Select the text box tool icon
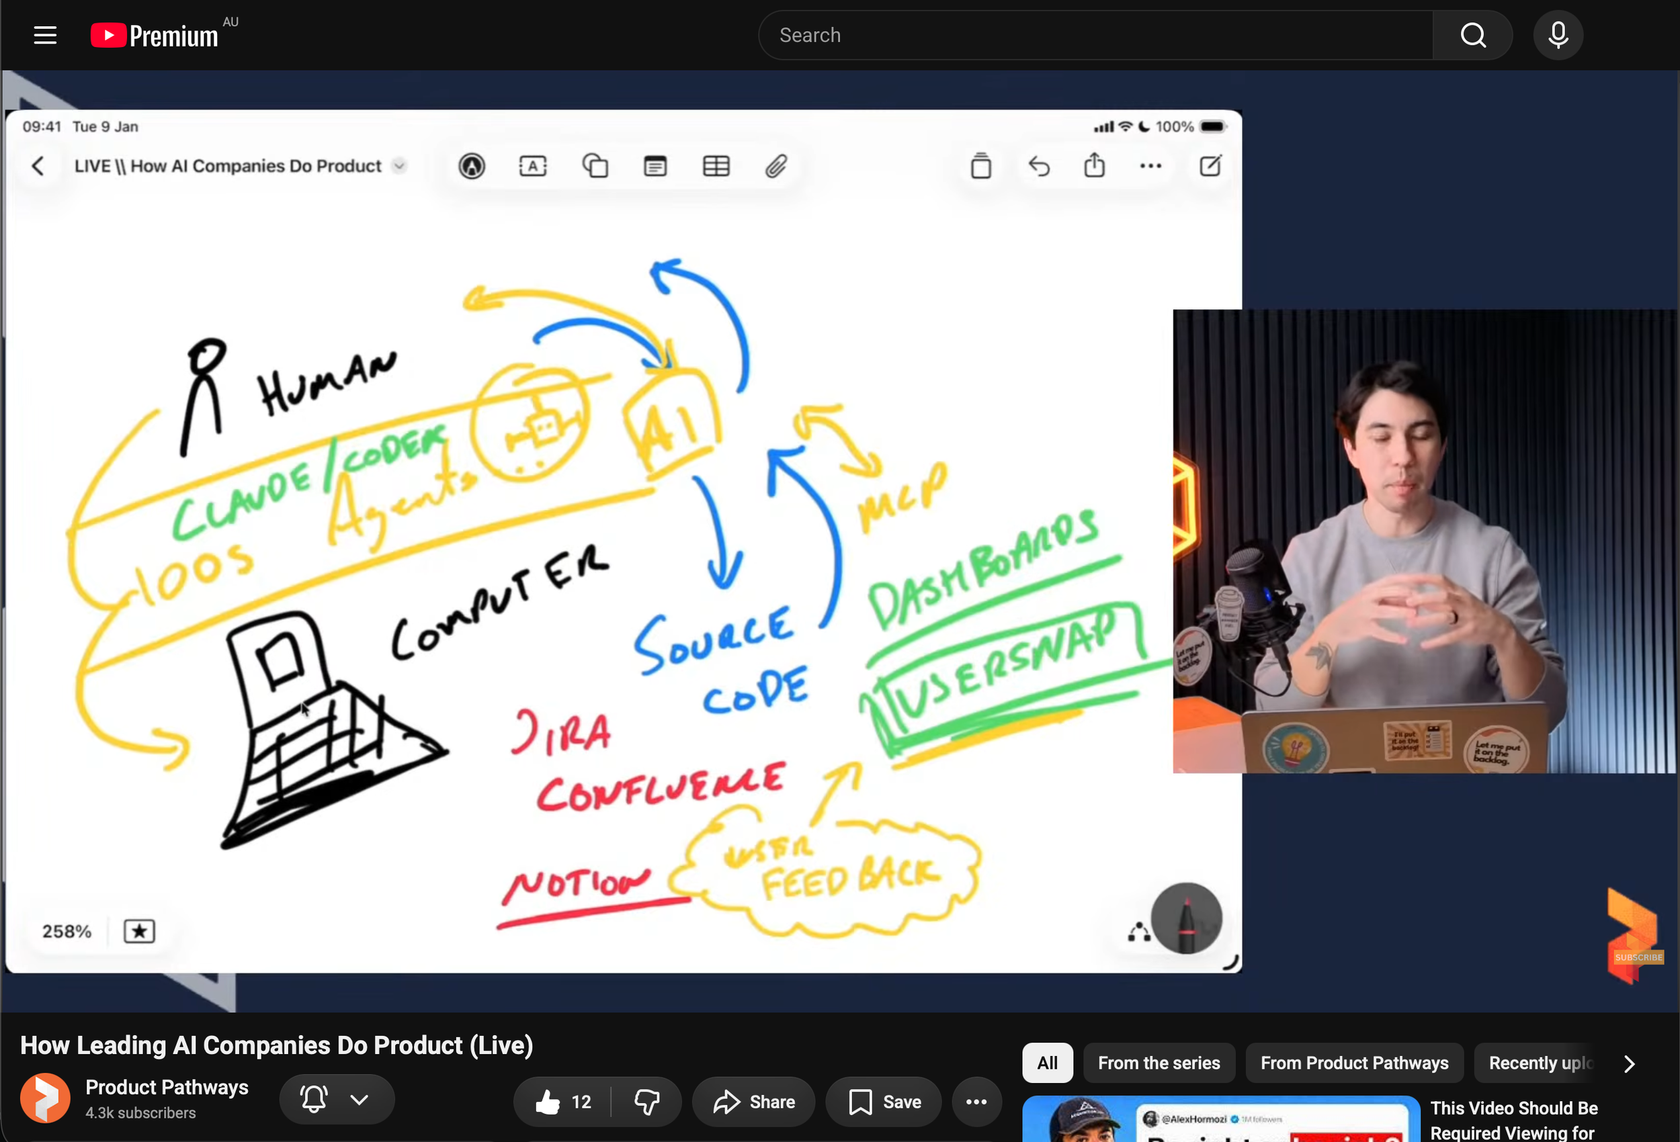 [533, 166]
